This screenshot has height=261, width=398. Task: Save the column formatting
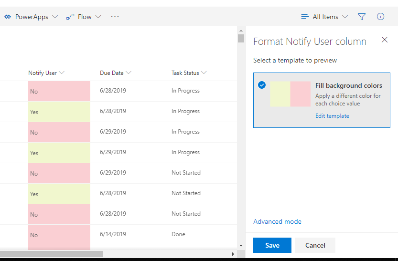click(x=272, y=245)
